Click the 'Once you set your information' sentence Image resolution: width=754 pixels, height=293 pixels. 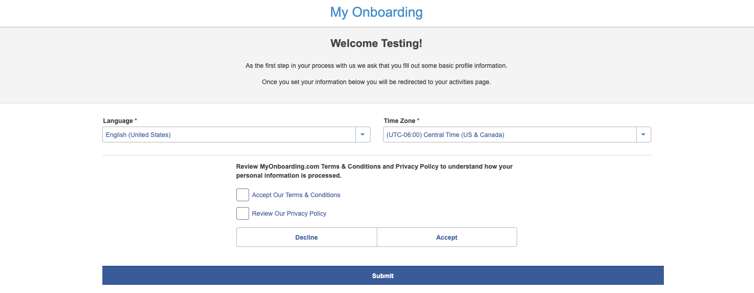point(376,82)
